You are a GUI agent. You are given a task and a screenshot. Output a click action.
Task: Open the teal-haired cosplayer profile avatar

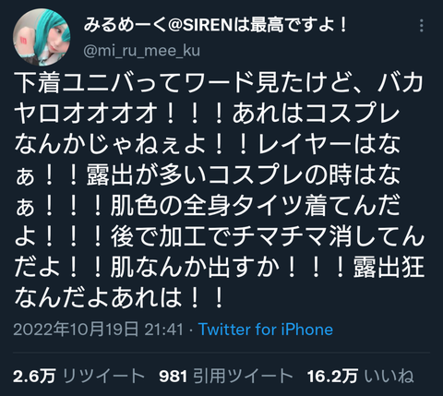42,37
